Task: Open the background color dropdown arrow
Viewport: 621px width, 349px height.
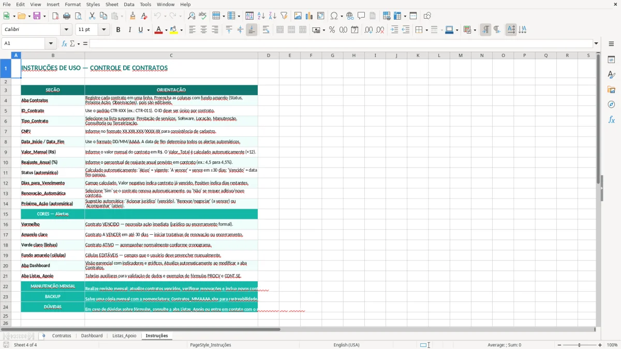Action: tap(181, 30)
